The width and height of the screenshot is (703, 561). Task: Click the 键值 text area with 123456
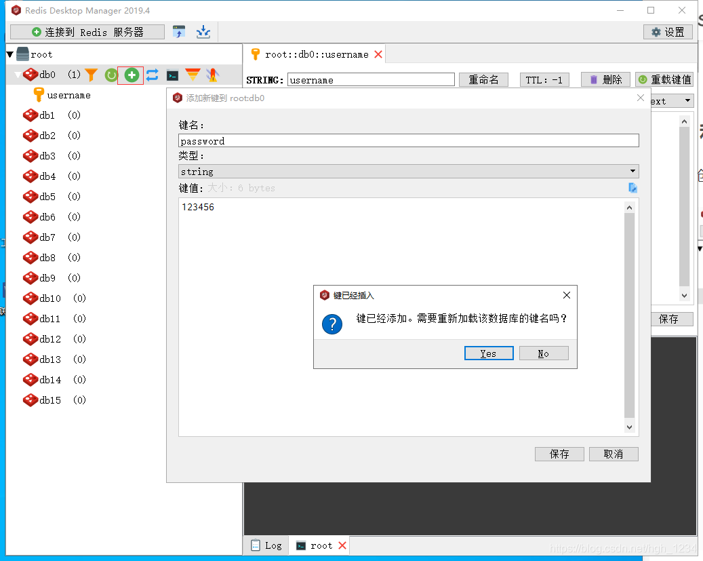401,317
